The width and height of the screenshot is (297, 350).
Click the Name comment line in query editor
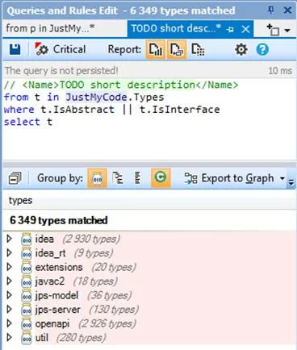point(121,85)
